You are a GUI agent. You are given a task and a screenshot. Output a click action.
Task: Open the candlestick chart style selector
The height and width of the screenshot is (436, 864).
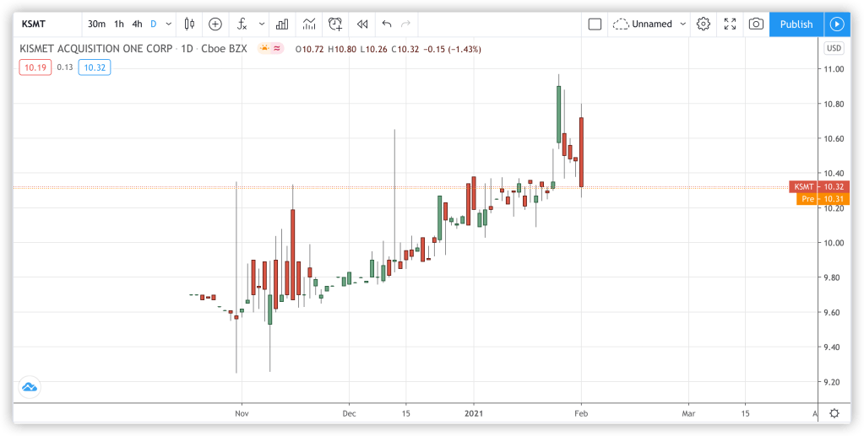[x=190, y=24]
